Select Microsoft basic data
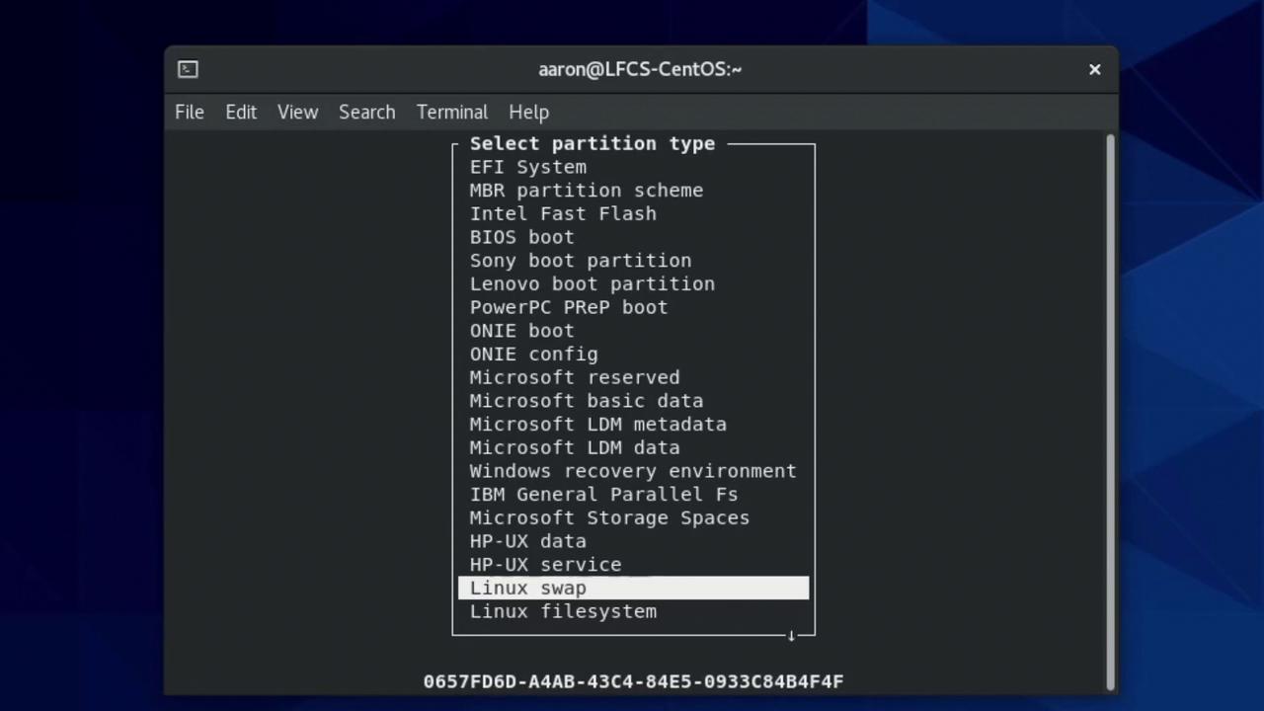1264x711 pixels. pos(587,401)
